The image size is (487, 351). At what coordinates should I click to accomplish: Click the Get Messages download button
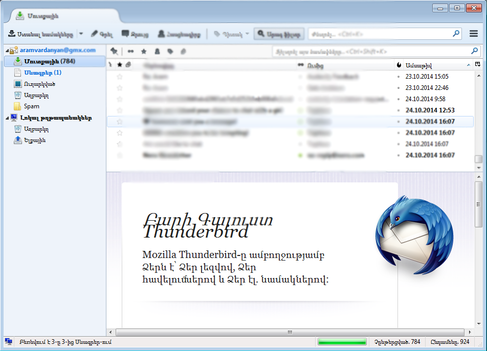click(41, 34)
